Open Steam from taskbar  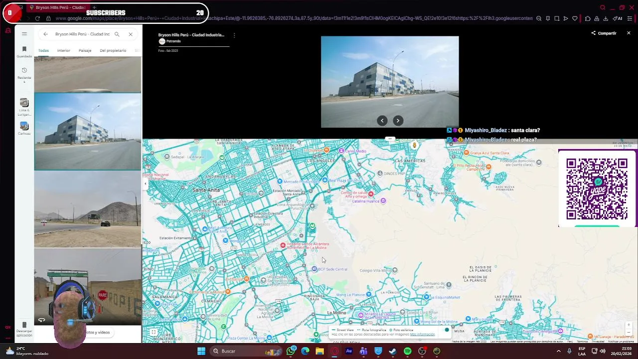[393, 351]
